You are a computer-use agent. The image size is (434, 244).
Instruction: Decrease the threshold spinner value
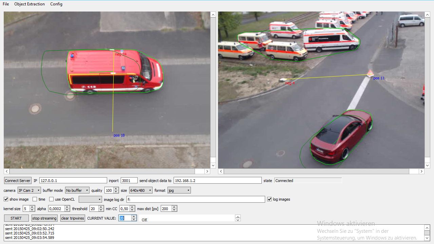point(101,210)
